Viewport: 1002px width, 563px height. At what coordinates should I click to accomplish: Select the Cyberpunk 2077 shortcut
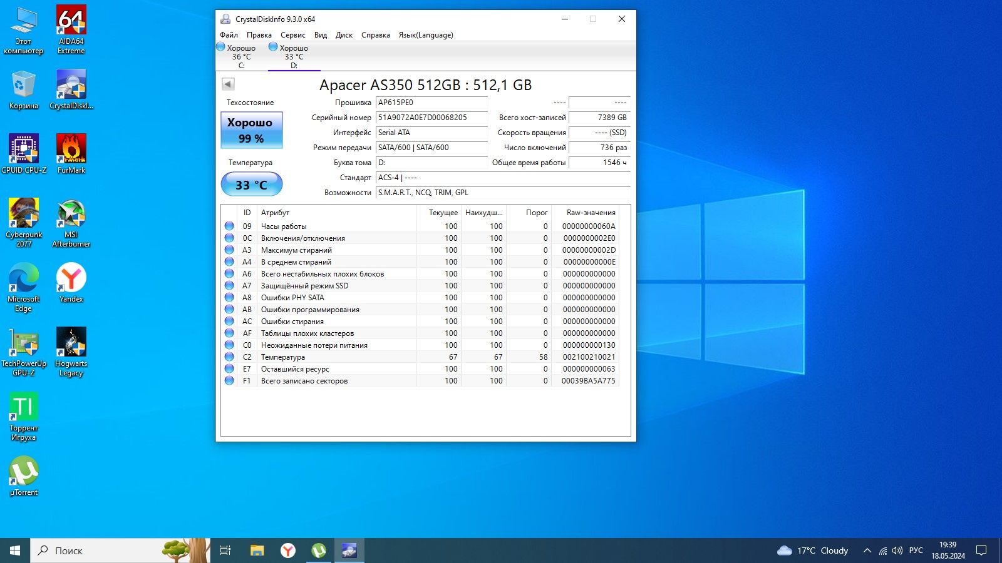pos(24,223)
